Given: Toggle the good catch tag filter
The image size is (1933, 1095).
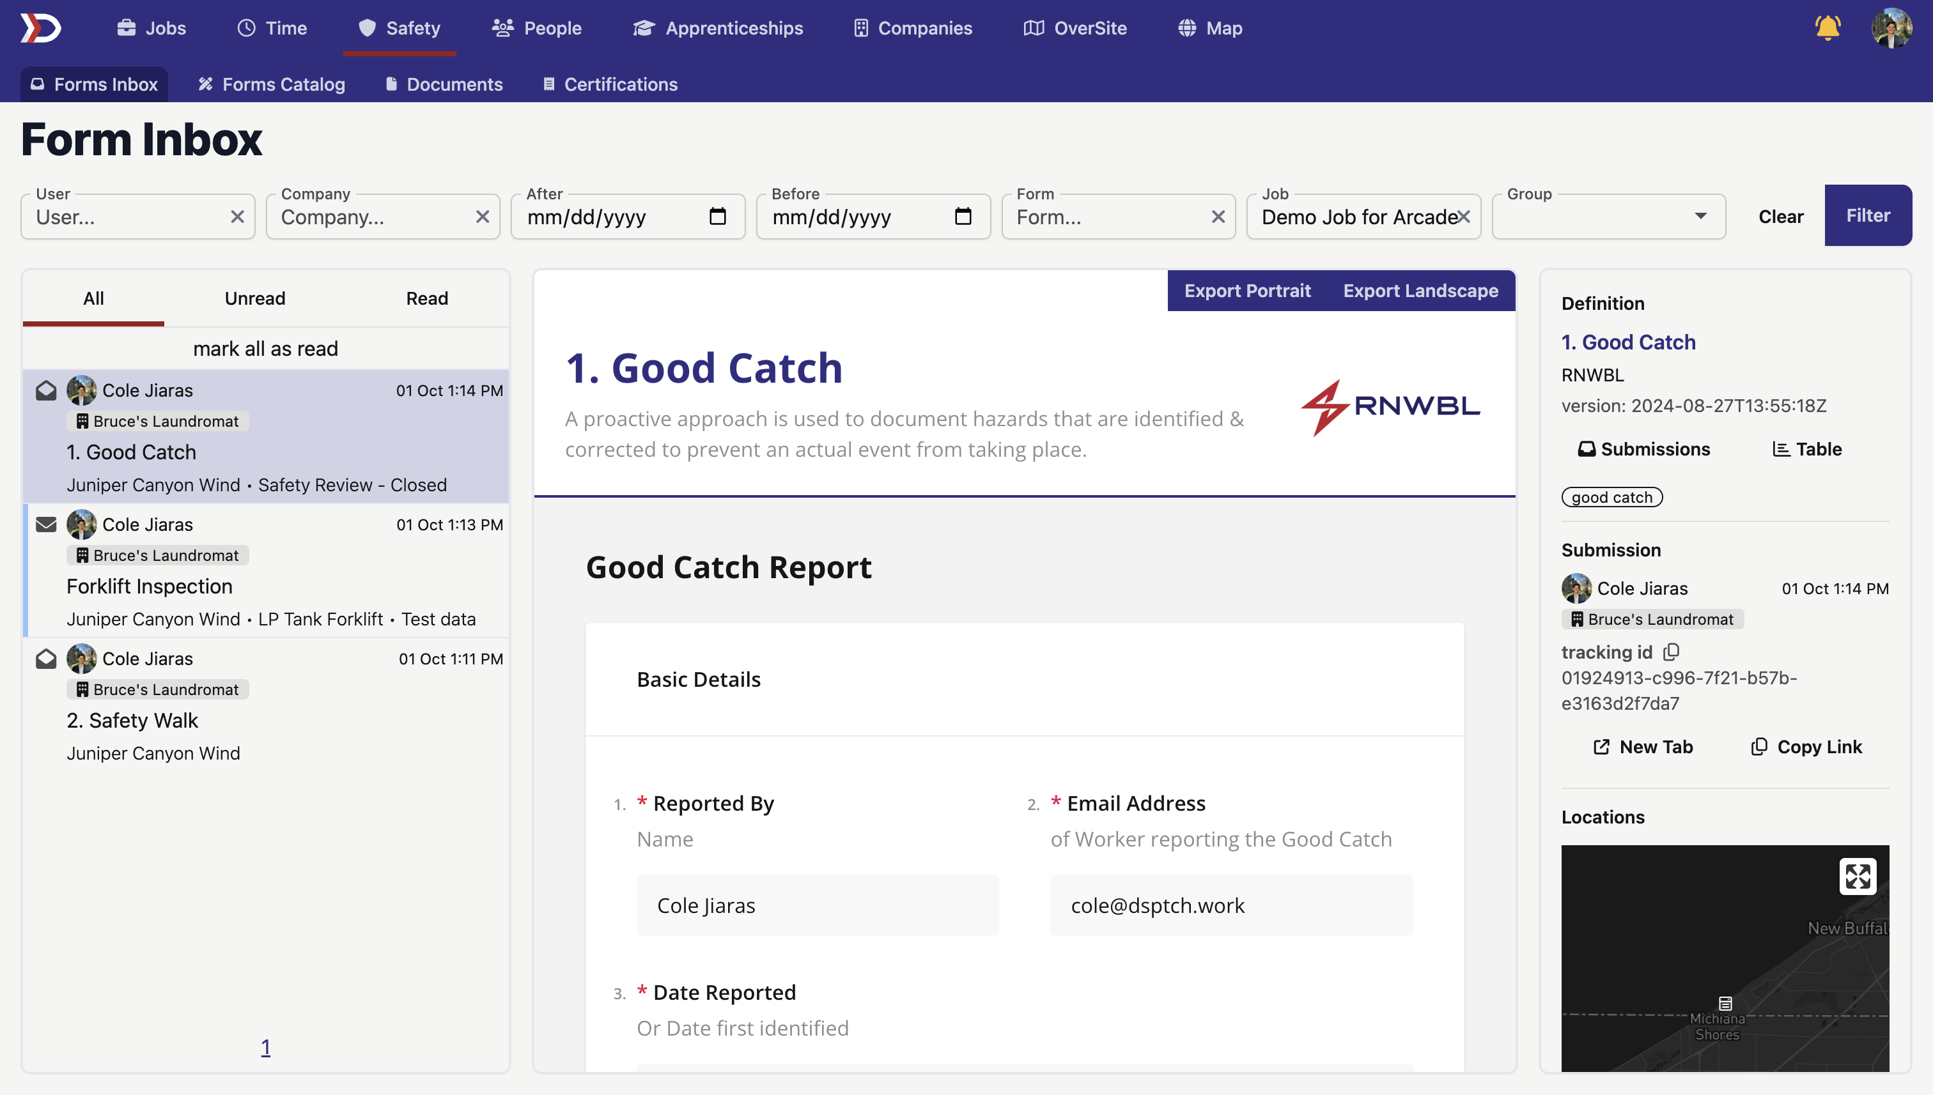Looking at the screenshot, I should click(1611, 496).
